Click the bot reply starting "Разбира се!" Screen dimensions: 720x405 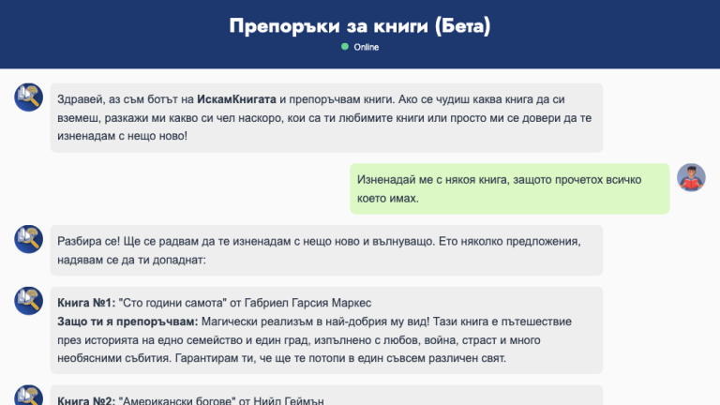click(x=326, y=250)
